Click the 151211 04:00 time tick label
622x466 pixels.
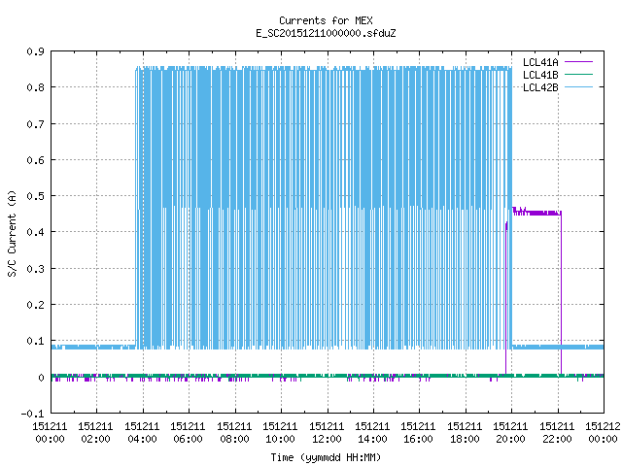142,432
